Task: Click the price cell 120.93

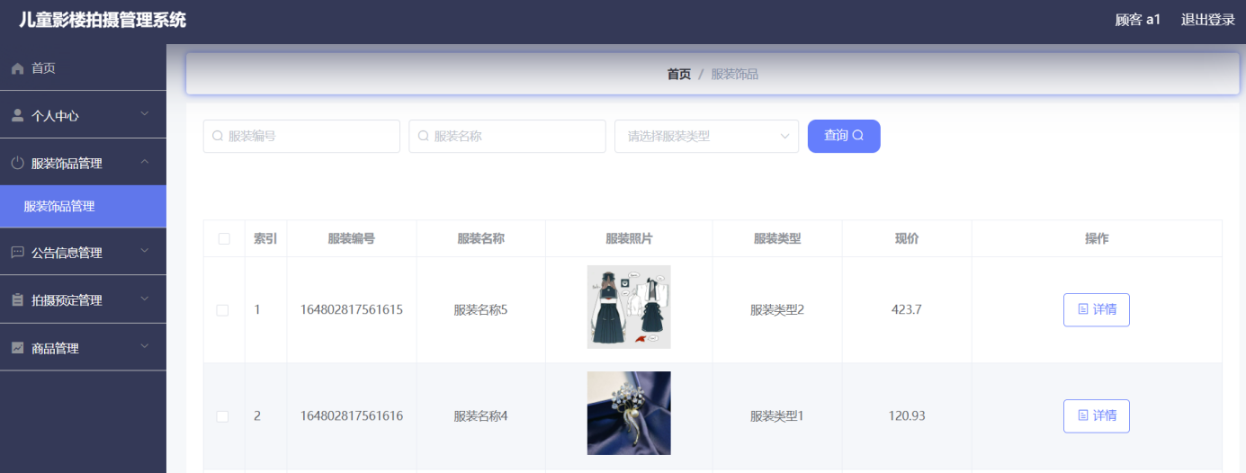Action: click(x=907, y=416)
